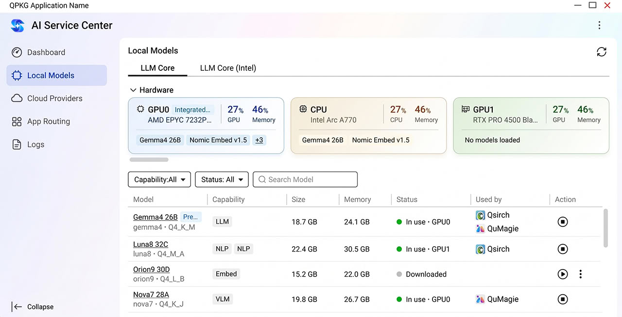Click the Status column header
Screen dimensions: 622x317
[x=407, y=200]
